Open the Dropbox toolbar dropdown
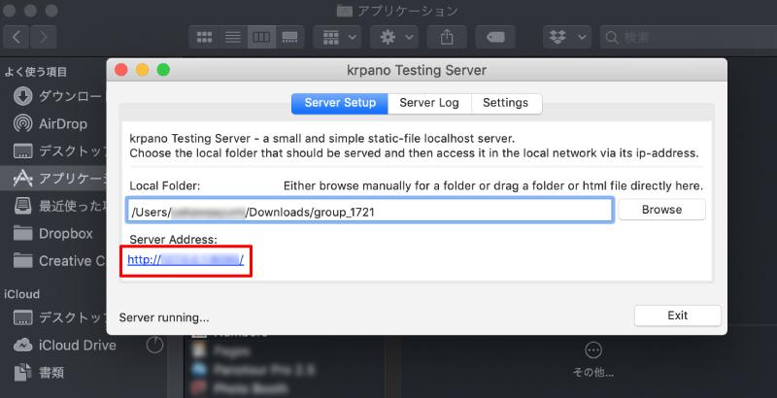777x398 pixels. (567, 37)
